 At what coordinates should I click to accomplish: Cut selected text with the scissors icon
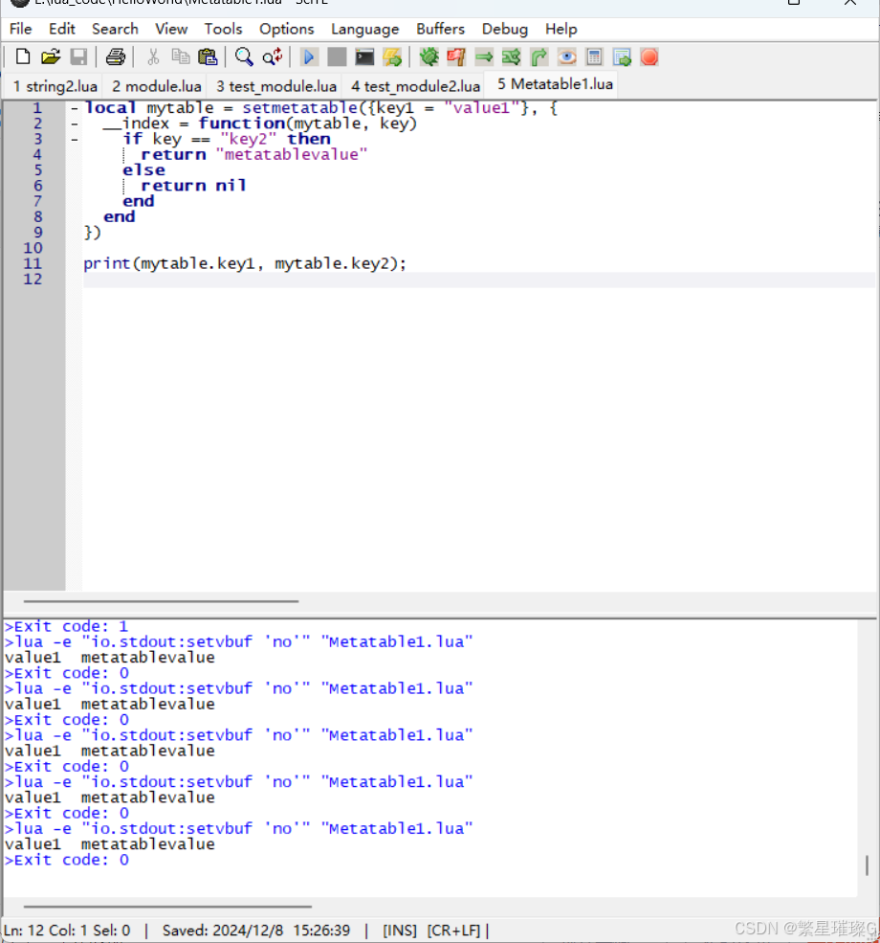[x=153, y=56]
